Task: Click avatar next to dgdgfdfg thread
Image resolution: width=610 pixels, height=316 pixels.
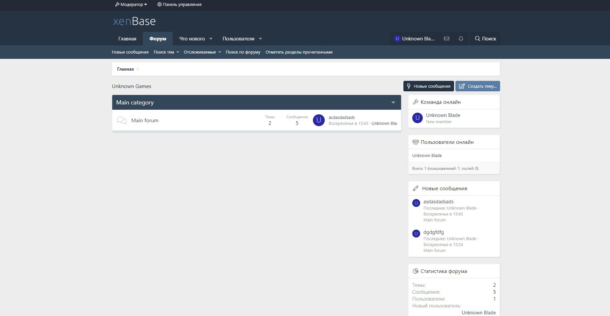Action: pos(416,234)
